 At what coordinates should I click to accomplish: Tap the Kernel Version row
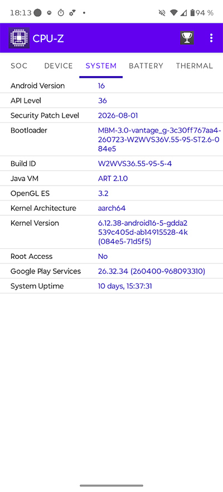[111, 232]
